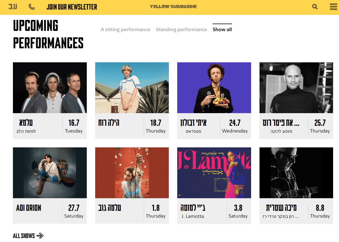
Task: Click the All Shows arrow icon
Action: (40, 236)
